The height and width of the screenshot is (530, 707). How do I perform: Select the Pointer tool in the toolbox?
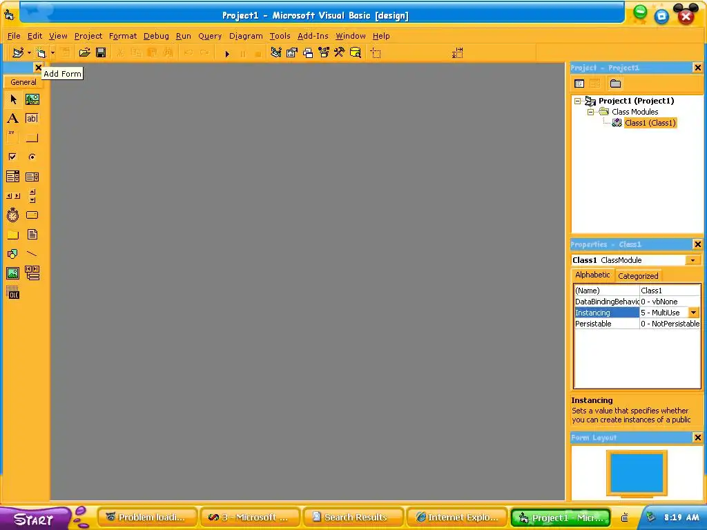[x=13, y=99]
